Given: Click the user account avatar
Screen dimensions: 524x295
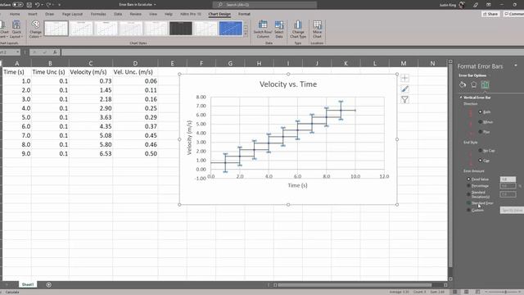Looking at the screenshot, I should click(462, 5).
